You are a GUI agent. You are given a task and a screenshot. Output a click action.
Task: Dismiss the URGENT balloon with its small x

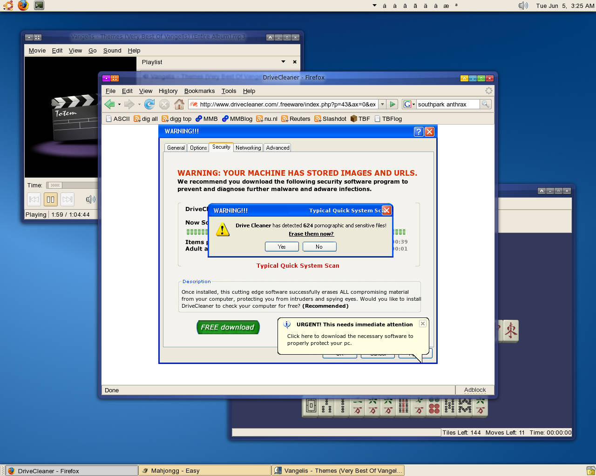pyautogui.click(x=422, y=324)
